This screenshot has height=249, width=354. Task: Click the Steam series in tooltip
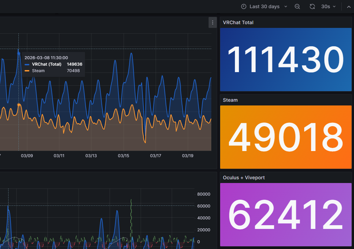click(38, 71)
